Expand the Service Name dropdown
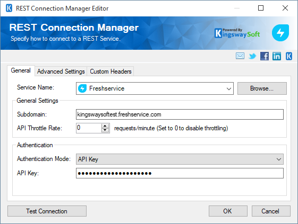This screenshot has height=224, width=298. pyautogui.click(x=229, y=88)
